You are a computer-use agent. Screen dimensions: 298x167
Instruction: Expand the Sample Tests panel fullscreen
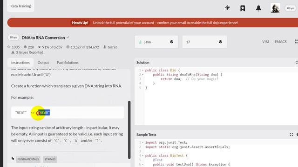[291, 135]
